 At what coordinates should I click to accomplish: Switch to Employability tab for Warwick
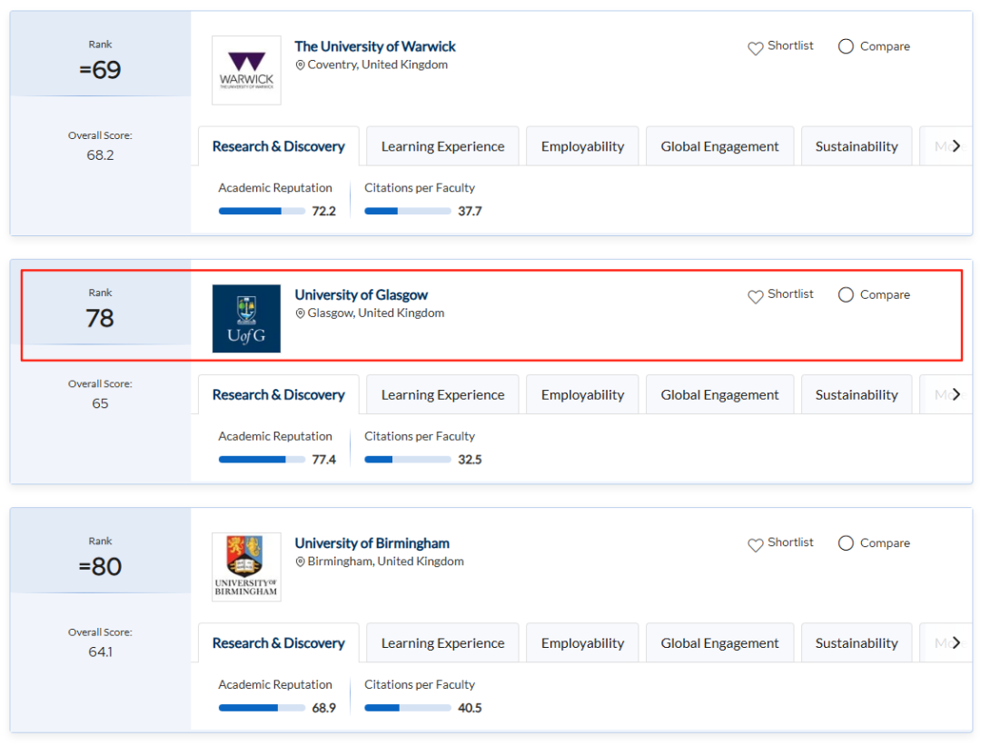click(x=582, y=146)
